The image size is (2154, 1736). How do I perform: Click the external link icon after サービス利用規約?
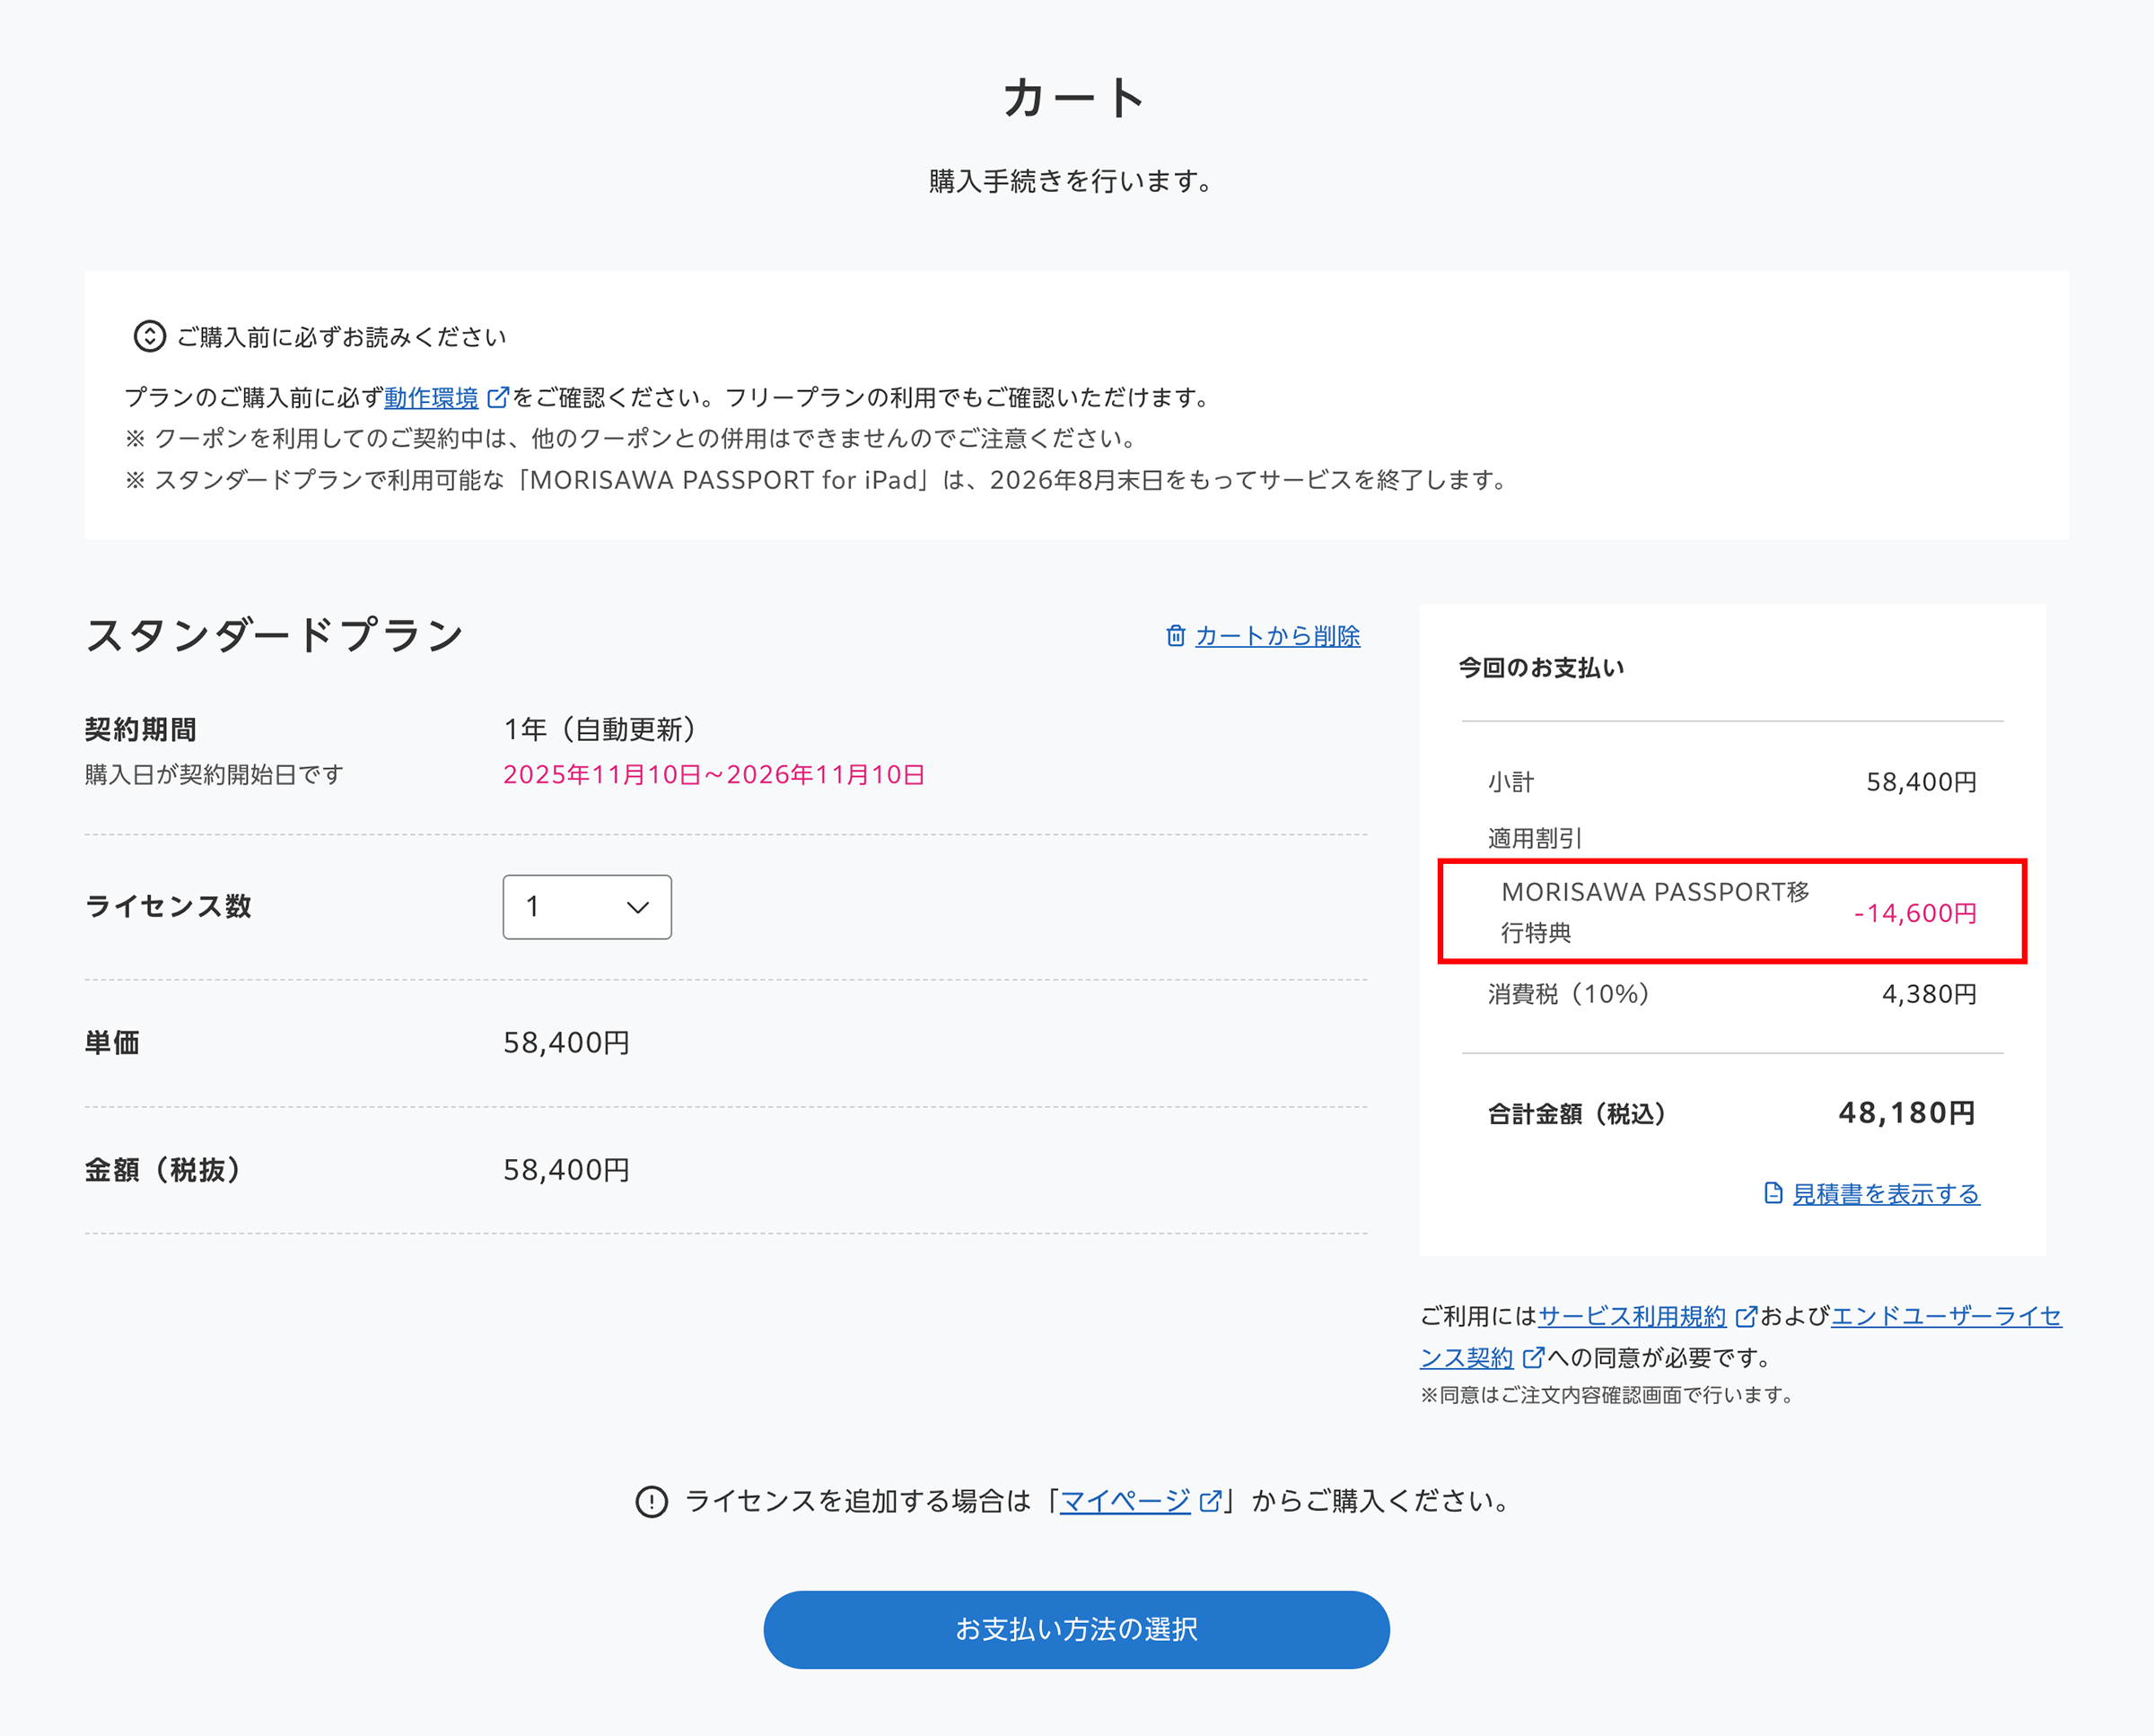click(1747, 1316)
